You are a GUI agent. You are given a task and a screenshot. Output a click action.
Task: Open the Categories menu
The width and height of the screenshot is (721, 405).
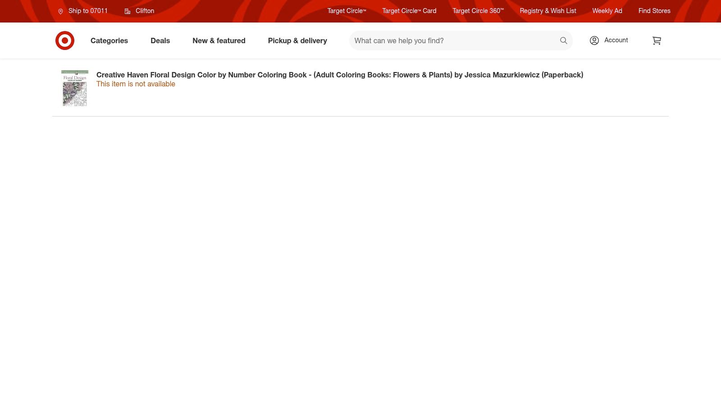tap(109, 40)
